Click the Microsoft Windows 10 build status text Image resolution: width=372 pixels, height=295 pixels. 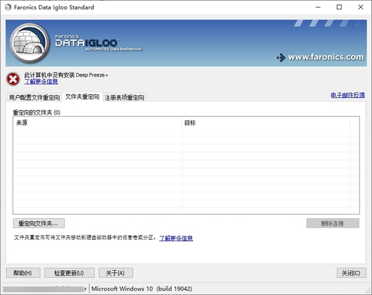tap(141, 289)
